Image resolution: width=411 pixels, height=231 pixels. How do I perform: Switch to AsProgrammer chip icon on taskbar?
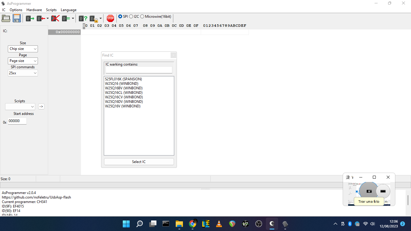285,224
